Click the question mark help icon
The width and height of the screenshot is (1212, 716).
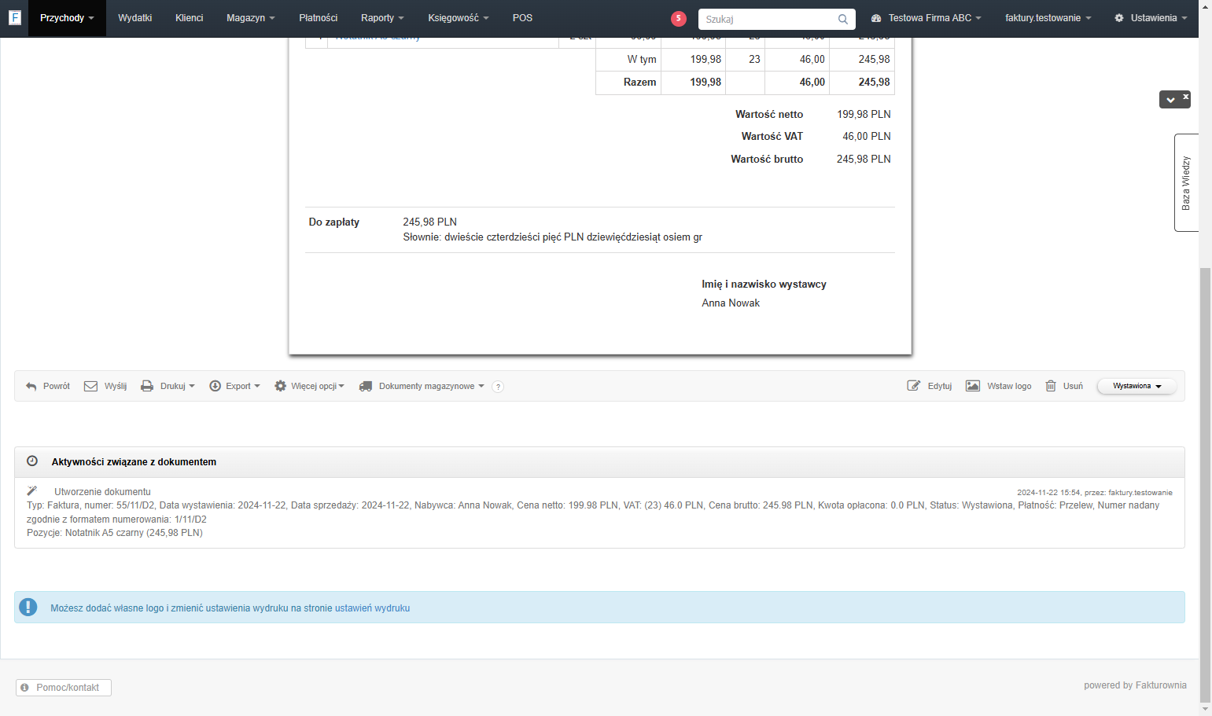tap(498, 387)
